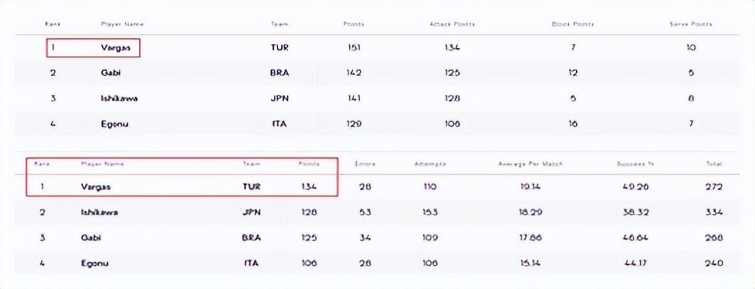The width and height of the screenshot is (755, 289).
Task: Select the 334 total value for Ishikawa
Action: pyautogui.click(x=714, y=212)
